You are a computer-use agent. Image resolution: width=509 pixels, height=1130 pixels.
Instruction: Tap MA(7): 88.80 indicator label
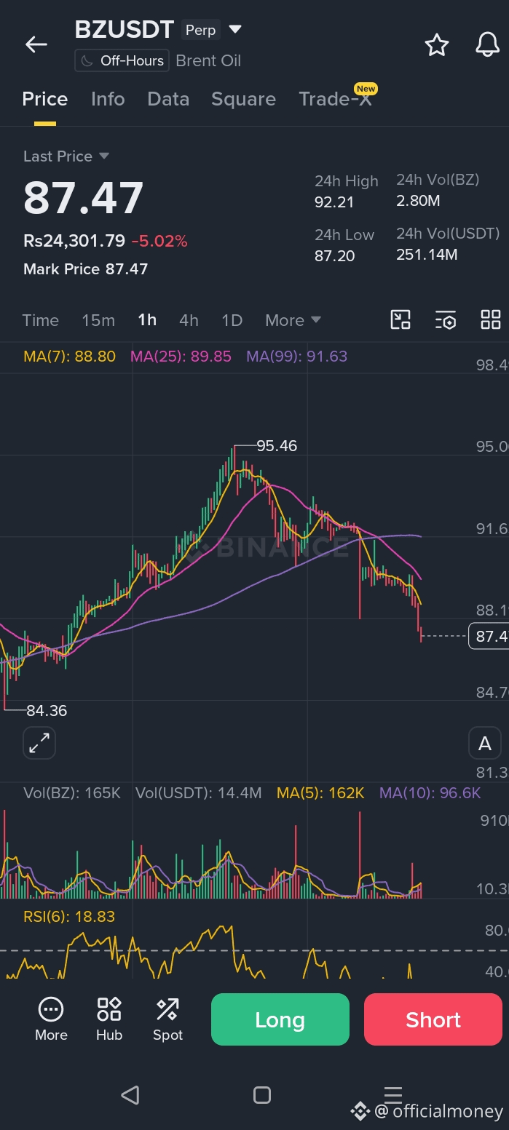(x=70, y=357)
